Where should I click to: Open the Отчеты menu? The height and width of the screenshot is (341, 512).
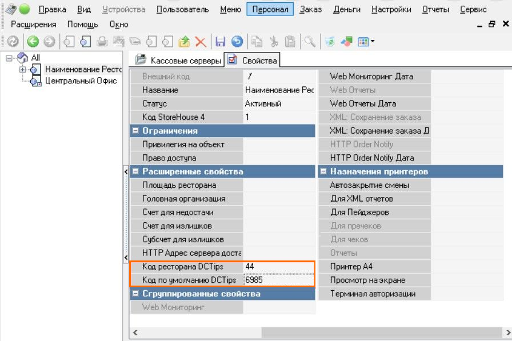435,9
